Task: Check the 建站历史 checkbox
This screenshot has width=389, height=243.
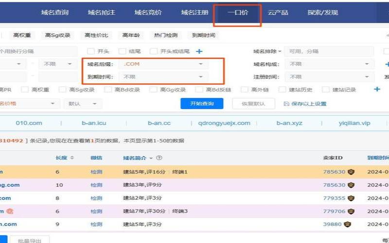Action: pyautogui.click(x=283, y=89)
